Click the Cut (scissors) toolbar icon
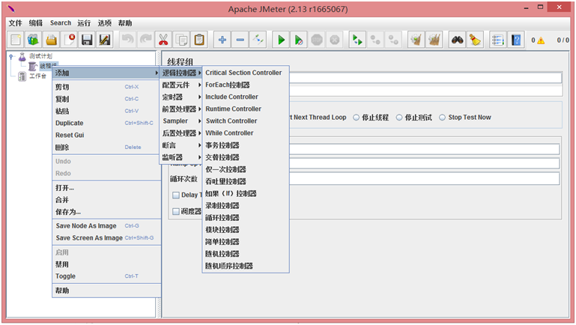 163,40
